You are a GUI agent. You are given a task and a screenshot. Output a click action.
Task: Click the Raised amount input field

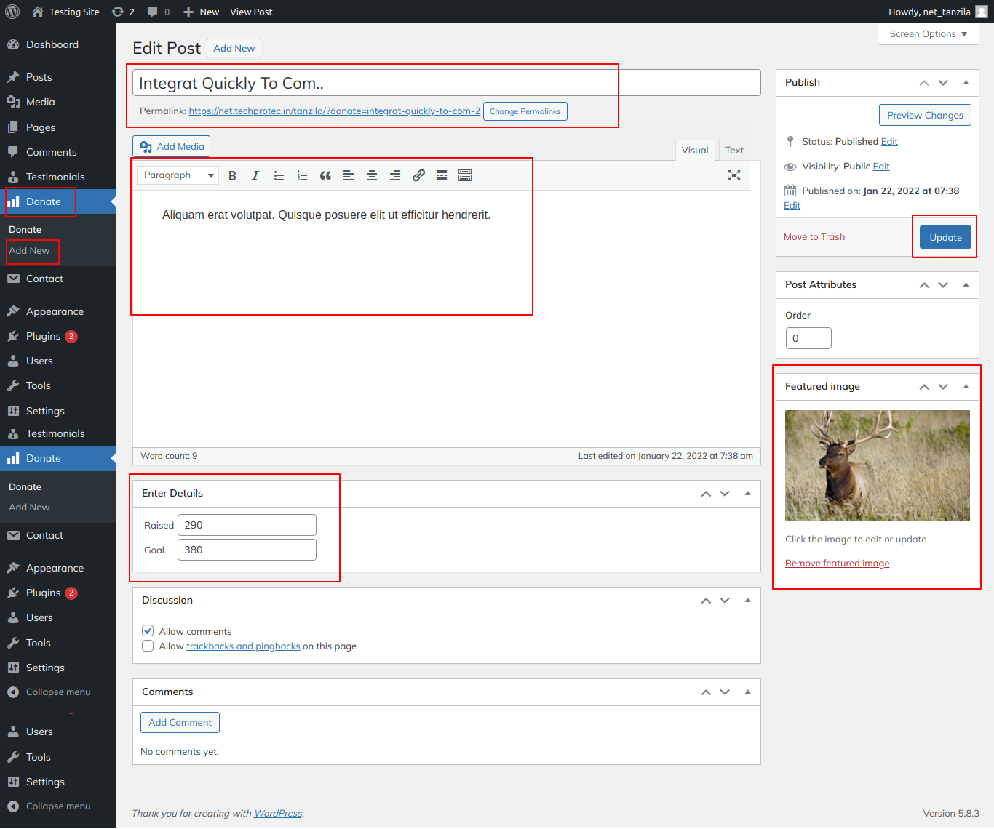[247, 525]
